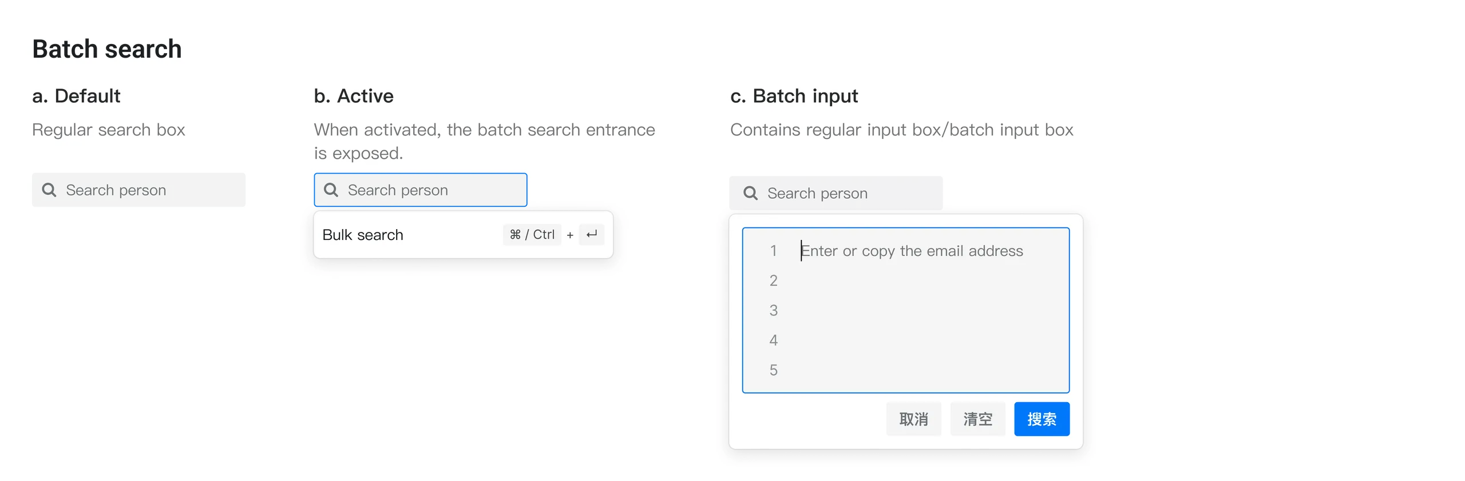Click the 'Search person' field above the batch panel

836,193
